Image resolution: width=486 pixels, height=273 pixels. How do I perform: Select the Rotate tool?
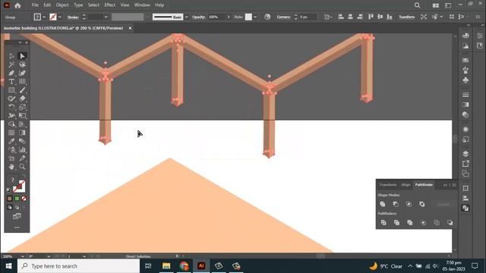[11, 107]
